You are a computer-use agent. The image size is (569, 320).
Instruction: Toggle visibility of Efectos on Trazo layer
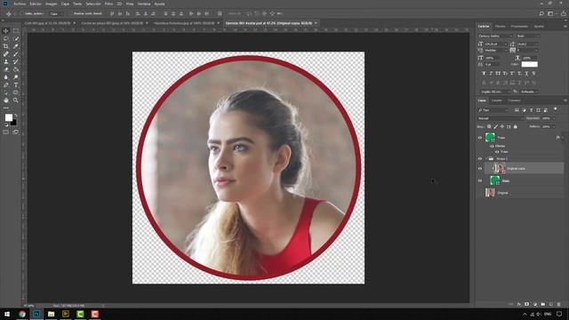[492, 146]
